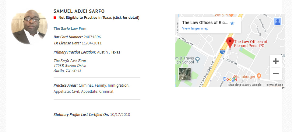This screenshot has width=292, height=132.
Task: Click the I-35 highway shield icon
Action: coord(222,51)
